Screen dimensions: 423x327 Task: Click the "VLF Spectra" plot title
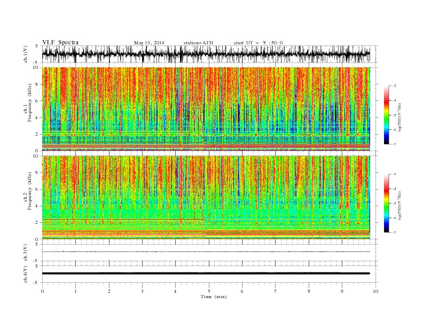click(x=60, y=42)
